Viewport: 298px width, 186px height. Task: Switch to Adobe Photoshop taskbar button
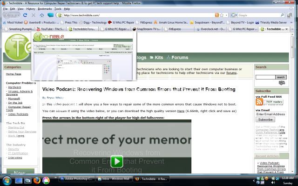point(76,179)
